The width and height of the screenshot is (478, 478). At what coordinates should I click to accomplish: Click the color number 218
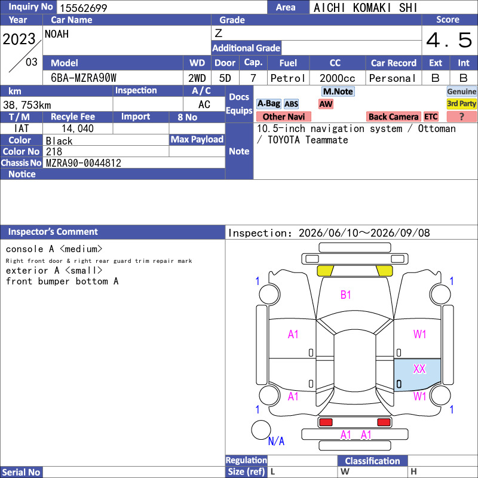(x=54, y=152)
